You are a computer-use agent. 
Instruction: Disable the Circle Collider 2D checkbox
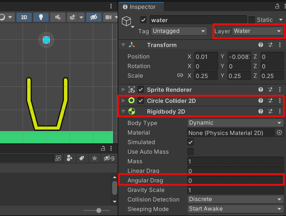tap(141, 101)
